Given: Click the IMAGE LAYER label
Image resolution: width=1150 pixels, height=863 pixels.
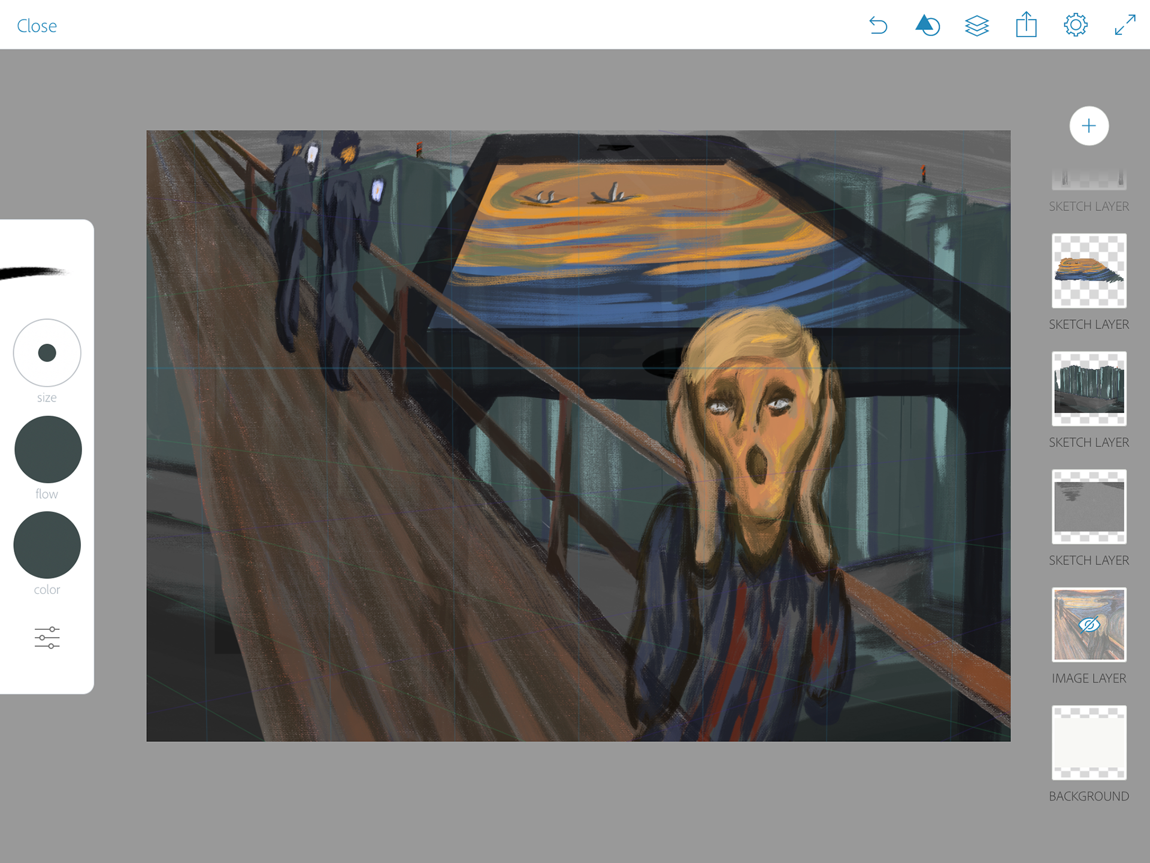Looking at the screenshot, I should coord(1089,678).
